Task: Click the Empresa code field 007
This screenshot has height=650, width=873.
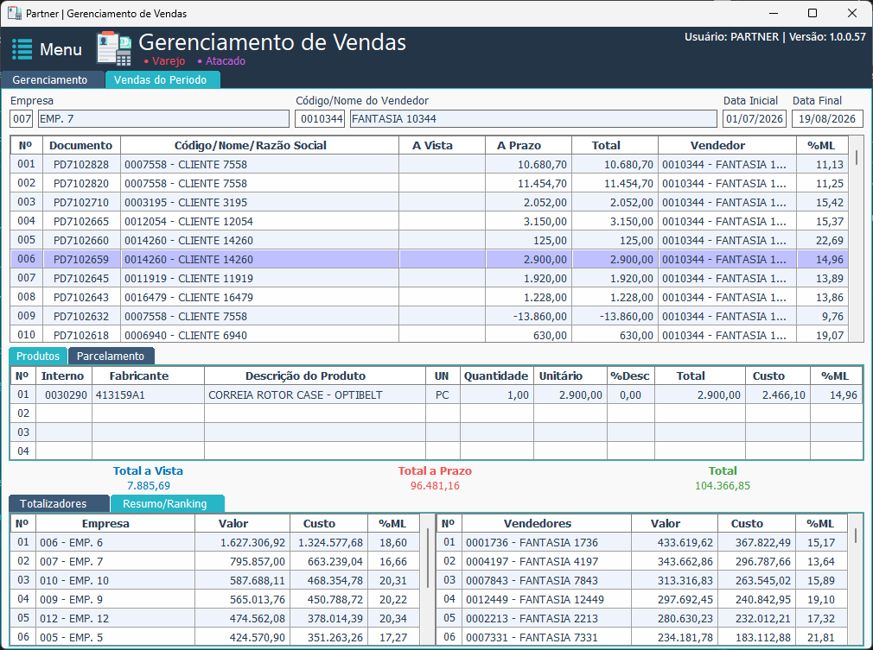Action: [x=22, y=118]
